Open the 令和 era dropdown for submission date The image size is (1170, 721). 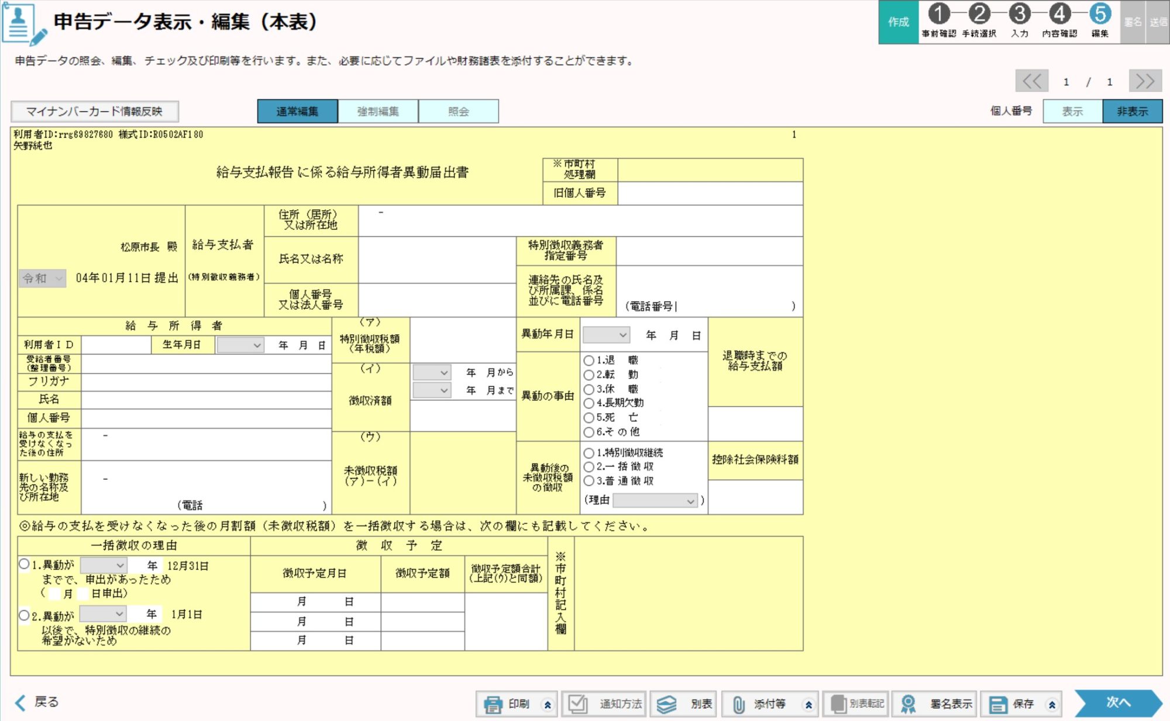(42, 279)
